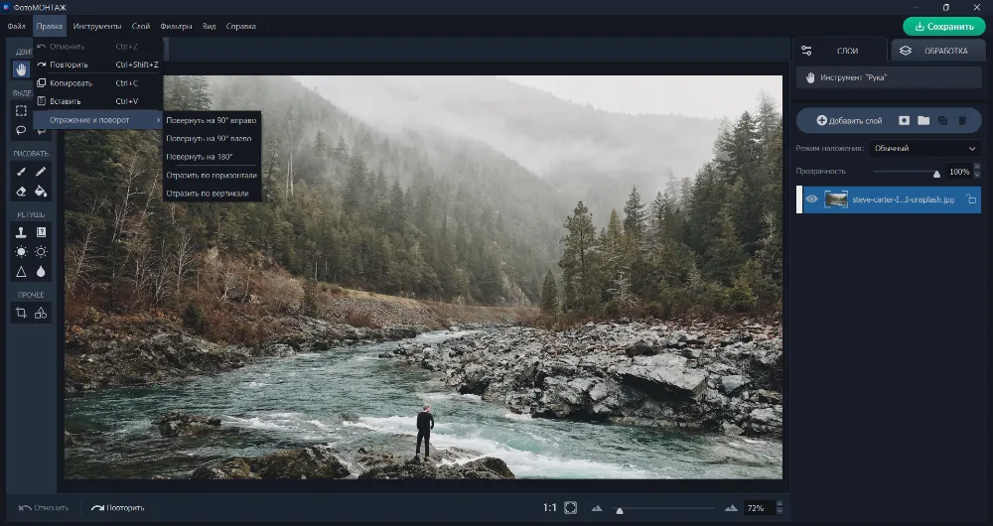Click the Добавить слой button
The image size is (993, 526).
[849, 120]
